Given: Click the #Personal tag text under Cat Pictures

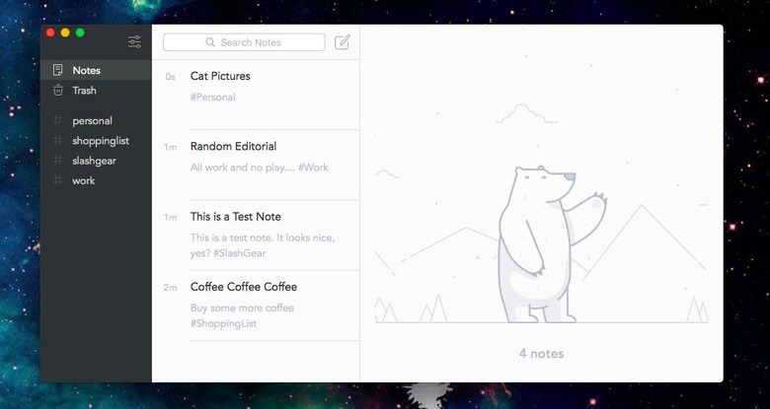Looking at the screenshot, I should (x=213, y=98).
